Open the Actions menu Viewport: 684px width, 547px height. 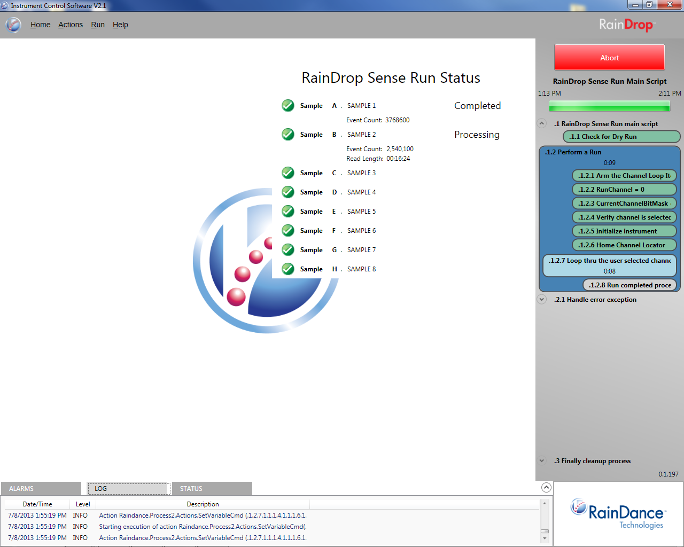(x=71, y=25)
